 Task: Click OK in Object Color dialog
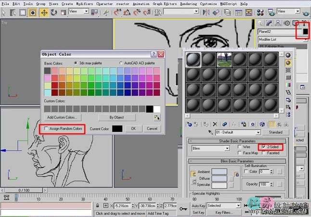133,129
